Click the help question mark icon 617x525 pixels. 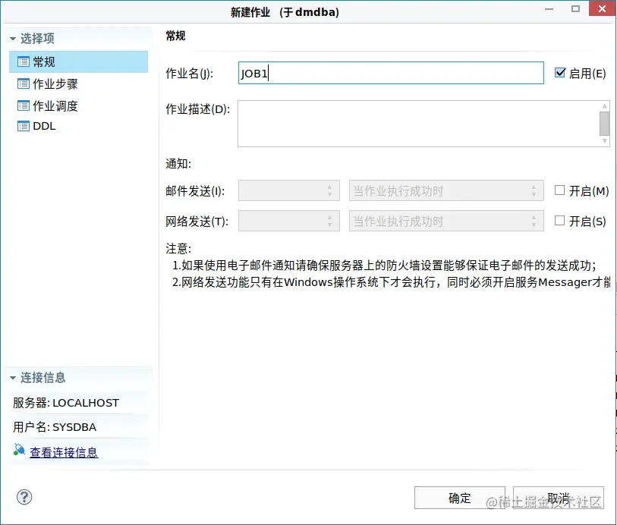pos(24,497)
